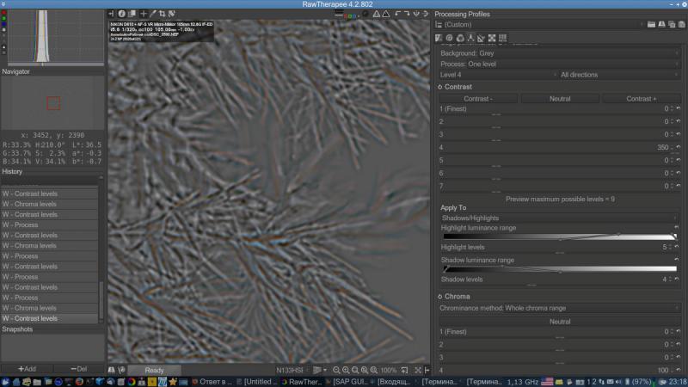Adjust the Highlight luminance range gradient
The height and width of the screenshot is (387, 688).
point(560,237)
